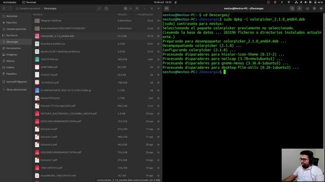This screenshot has height=182, width=325.
Task: Click the network icon in system tray
Action: (296, 2)
